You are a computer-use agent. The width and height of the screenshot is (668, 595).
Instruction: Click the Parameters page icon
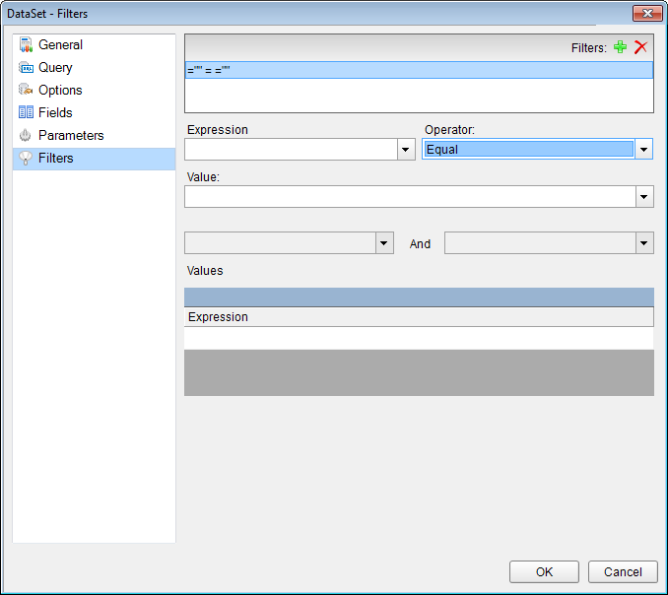pos(26,135)
